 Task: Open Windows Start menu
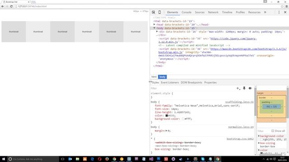pos(4,159)
